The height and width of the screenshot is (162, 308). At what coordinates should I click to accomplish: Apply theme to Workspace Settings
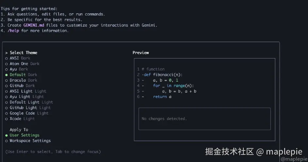(x=7, y=141)
